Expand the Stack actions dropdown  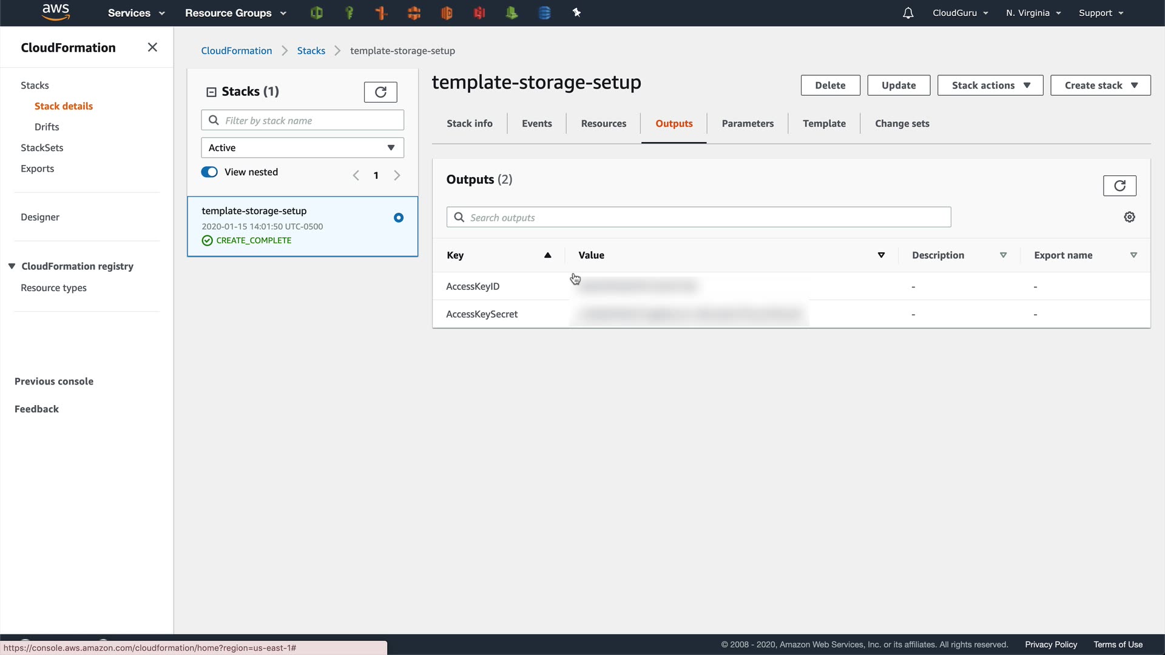990,86
